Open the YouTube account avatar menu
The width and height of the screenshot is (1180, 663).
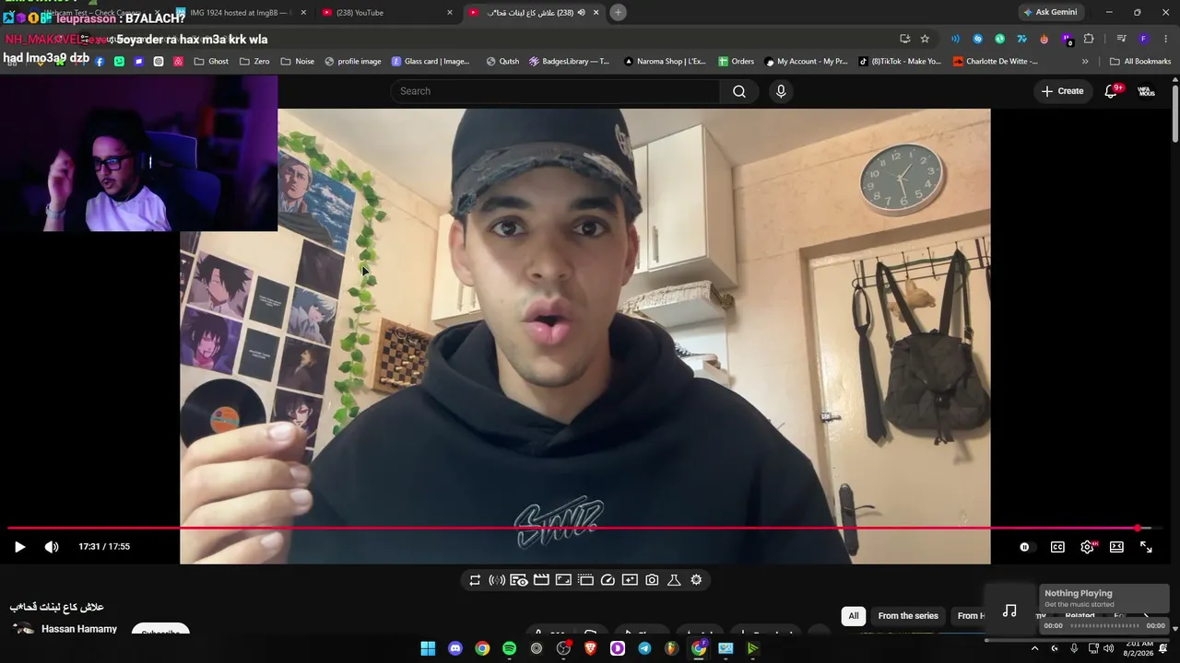pyautogui.click(x=1146, y=91)
